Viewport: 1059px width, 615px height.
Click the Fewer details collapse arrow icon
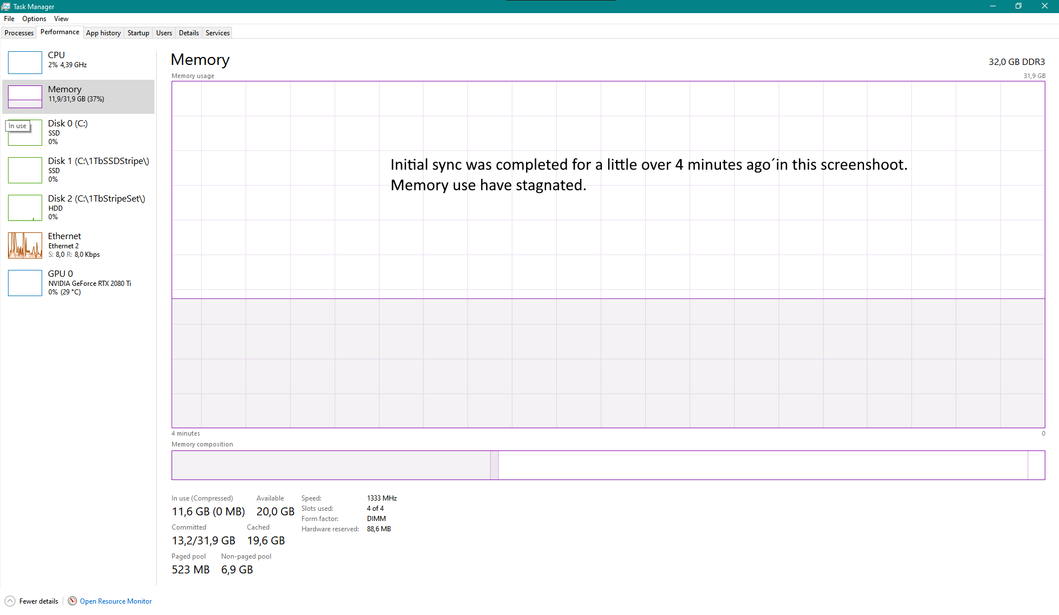tap(10, 601)
